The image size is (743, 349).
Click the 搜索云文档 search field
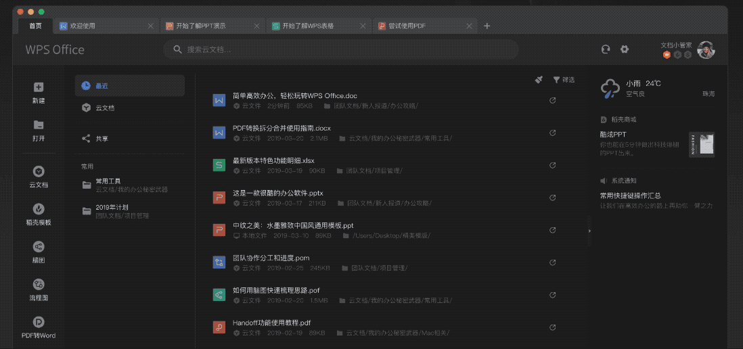tap(341, 49)
